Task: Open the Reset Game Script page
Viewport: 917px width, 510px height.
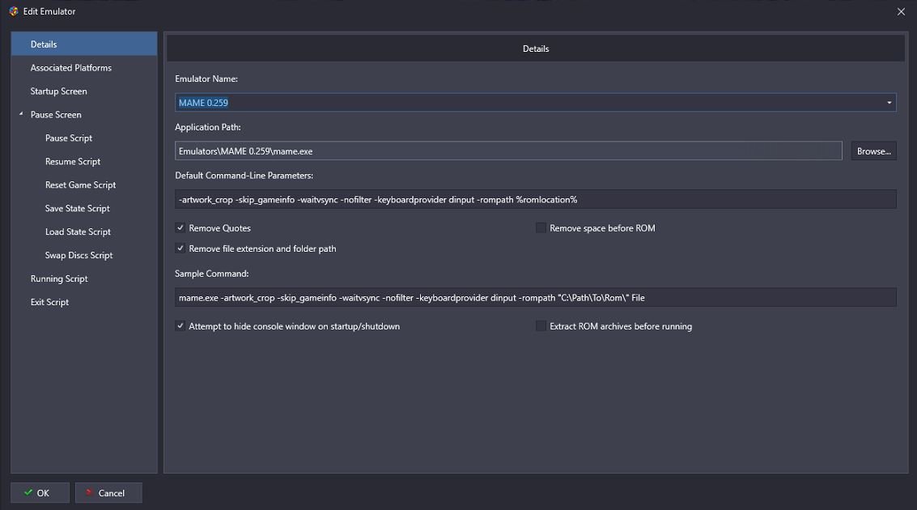Action: [x=80, y=185]
